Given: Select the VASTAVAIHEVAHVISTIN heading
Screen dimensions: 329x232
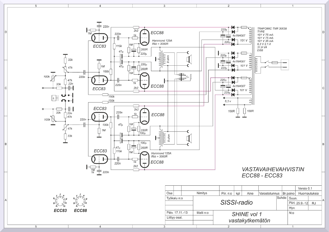Looking at the screenshot, I should pyautogui.click(x=273, y=169).
